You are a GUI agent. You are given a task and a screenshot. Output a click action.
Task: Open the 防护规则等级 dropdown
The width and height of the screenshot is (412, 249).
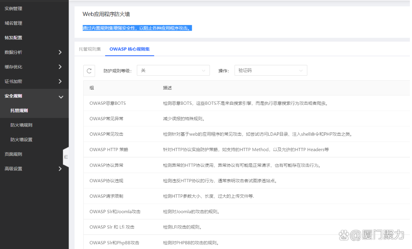(173, 70)
